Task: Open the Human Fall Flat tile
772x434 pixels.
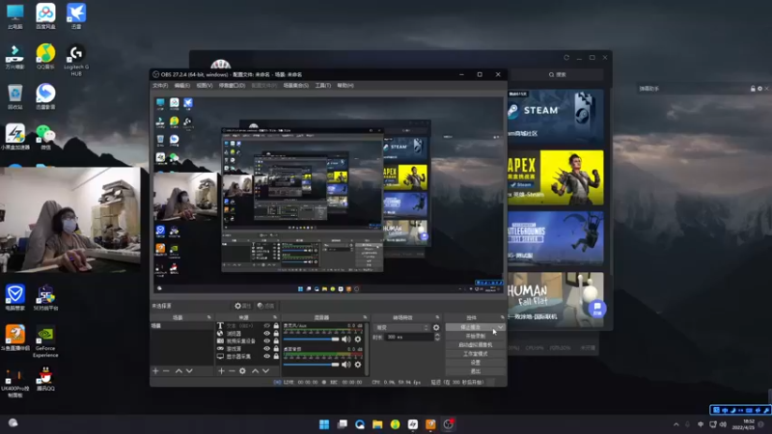Action: 556,299
